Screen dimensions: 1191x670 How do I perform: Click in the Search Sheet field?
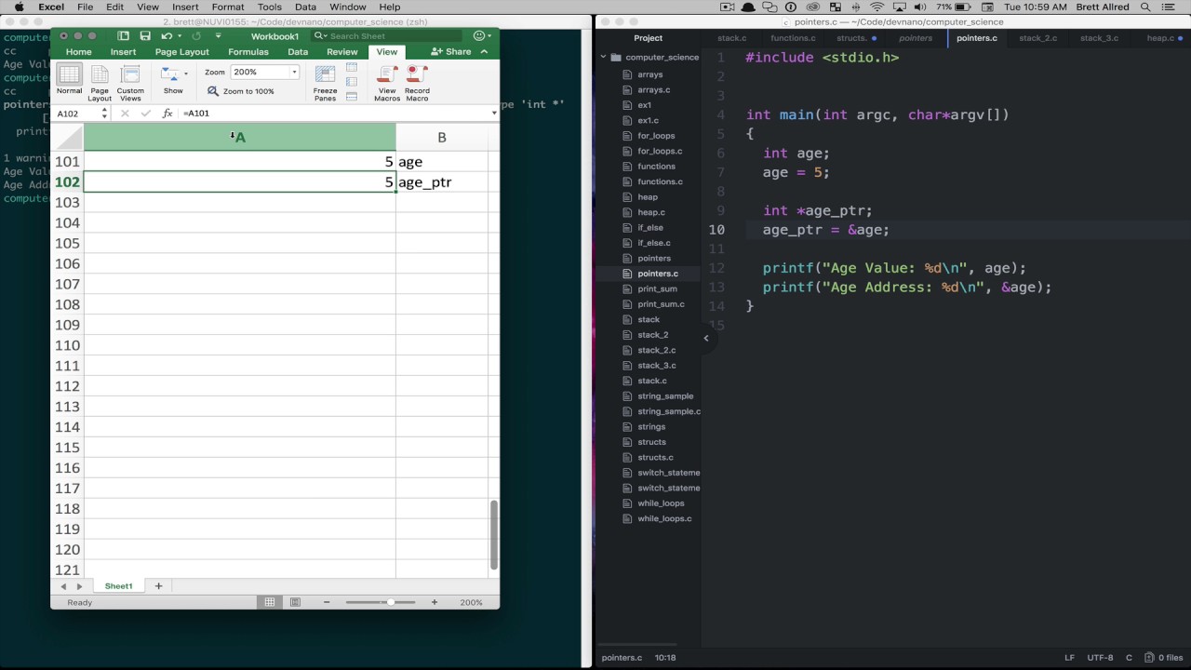click(x=386, y=36)
